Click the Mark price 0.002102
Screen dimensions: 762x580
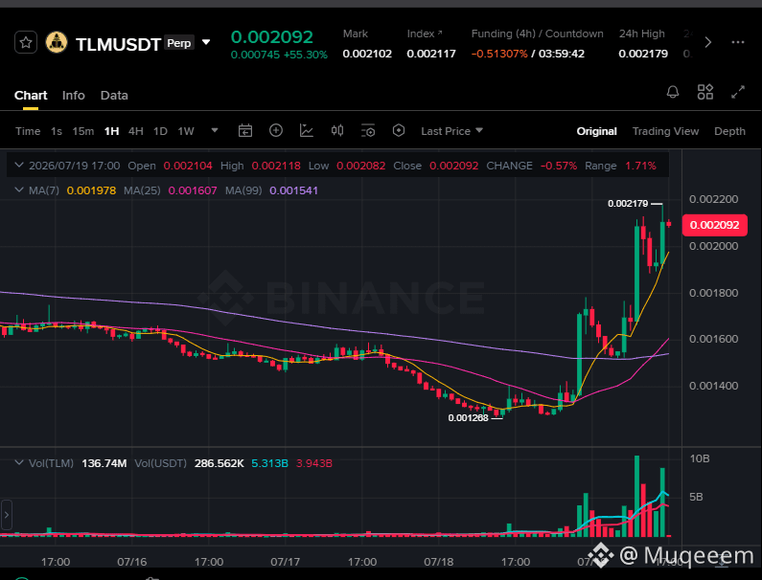367,54
